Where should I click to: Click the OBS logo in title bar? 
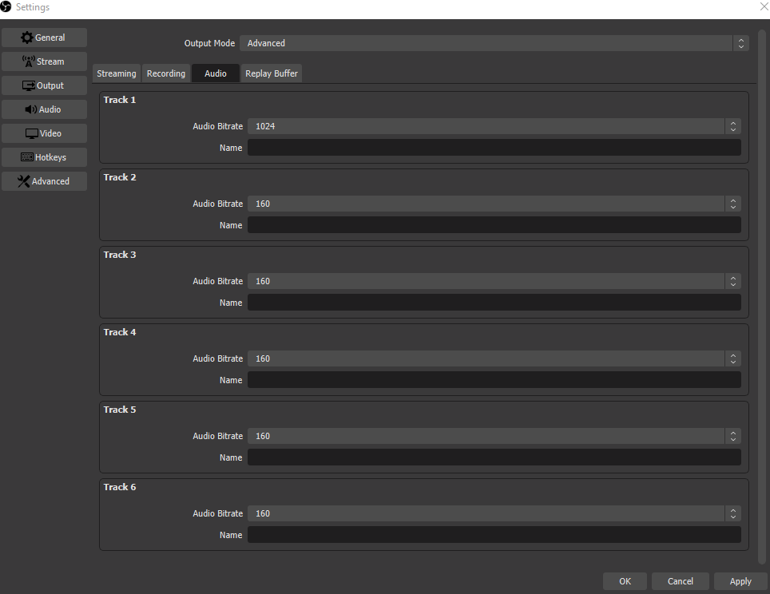(6, 7)
